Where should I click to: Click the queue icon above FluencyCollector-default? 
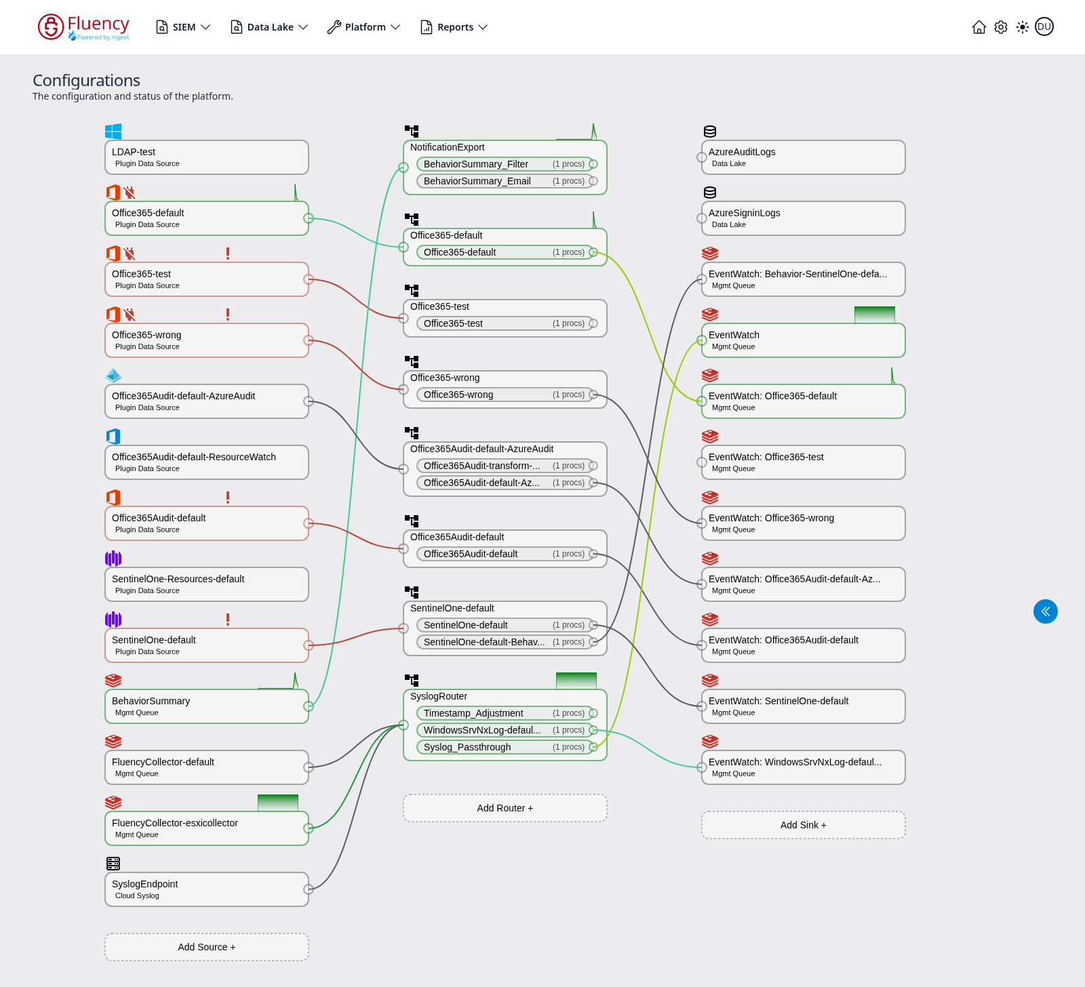click(x=113, y=742)
